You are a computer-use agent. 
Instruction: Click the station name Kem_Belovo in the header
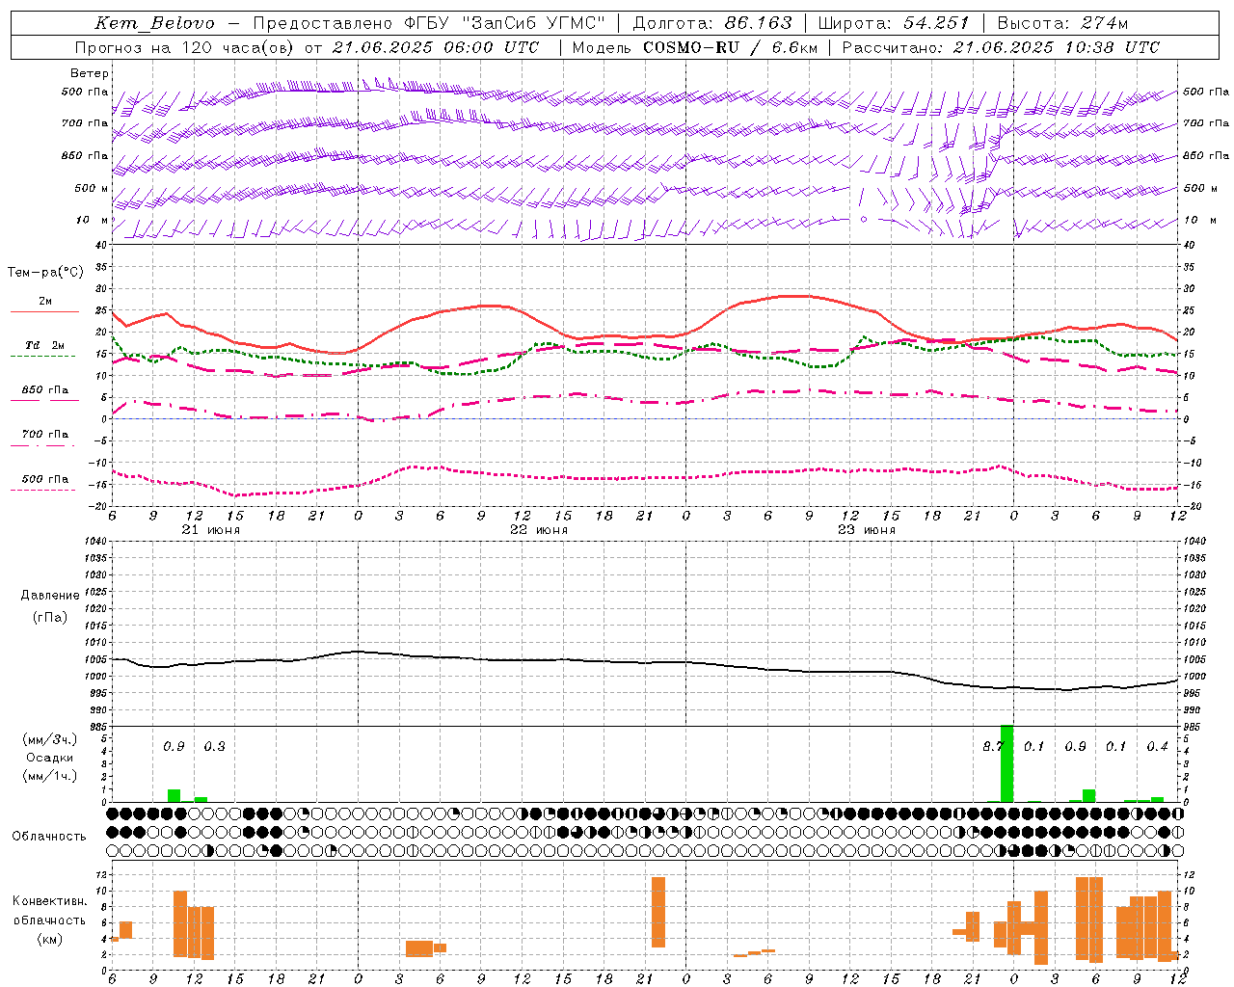[154, 23]
